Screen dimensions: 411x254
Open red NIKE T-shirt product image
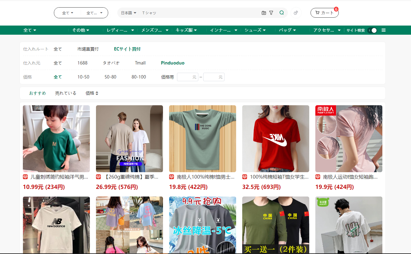276,139
